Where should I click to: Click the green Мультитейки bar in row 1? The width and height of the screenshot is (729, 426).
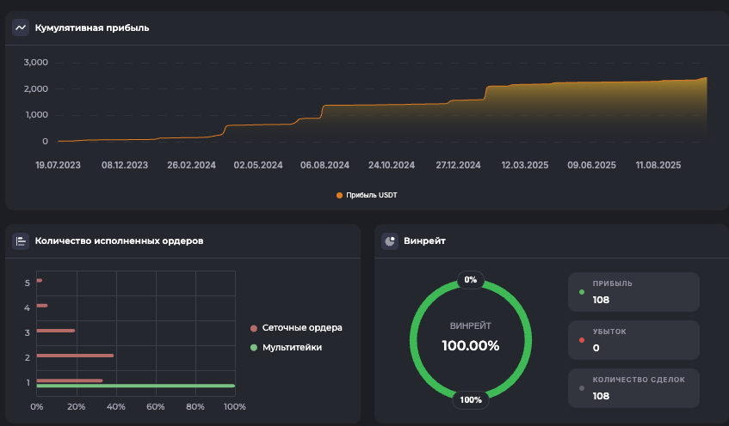click(135, 386)
